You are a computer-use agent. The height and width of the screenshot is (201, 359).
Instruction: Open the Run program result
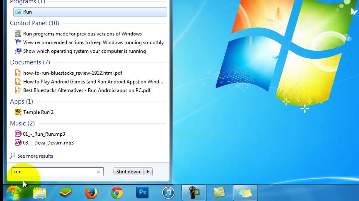coord(90,12)
